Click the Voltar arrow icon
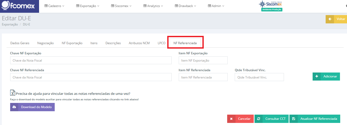This screenshot has height=125, width=347. tap(330, 19)
